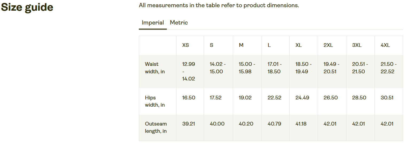406x145 pixels.
Task: Select the Imperial tab
Action: point(153,23)
